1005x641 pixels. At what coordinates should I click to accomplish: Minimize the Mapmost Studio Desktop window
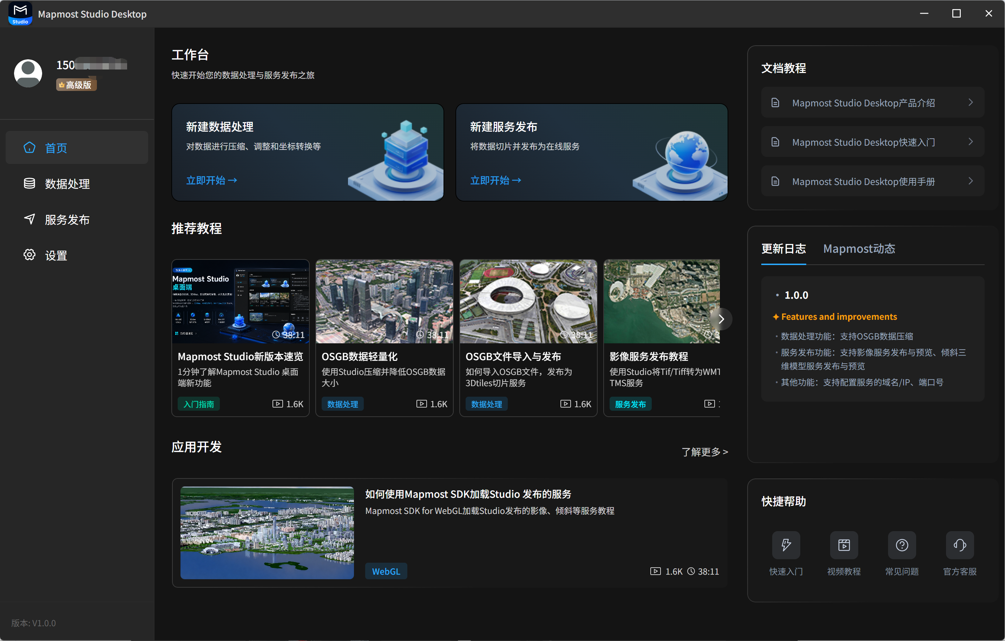(924, 13)
